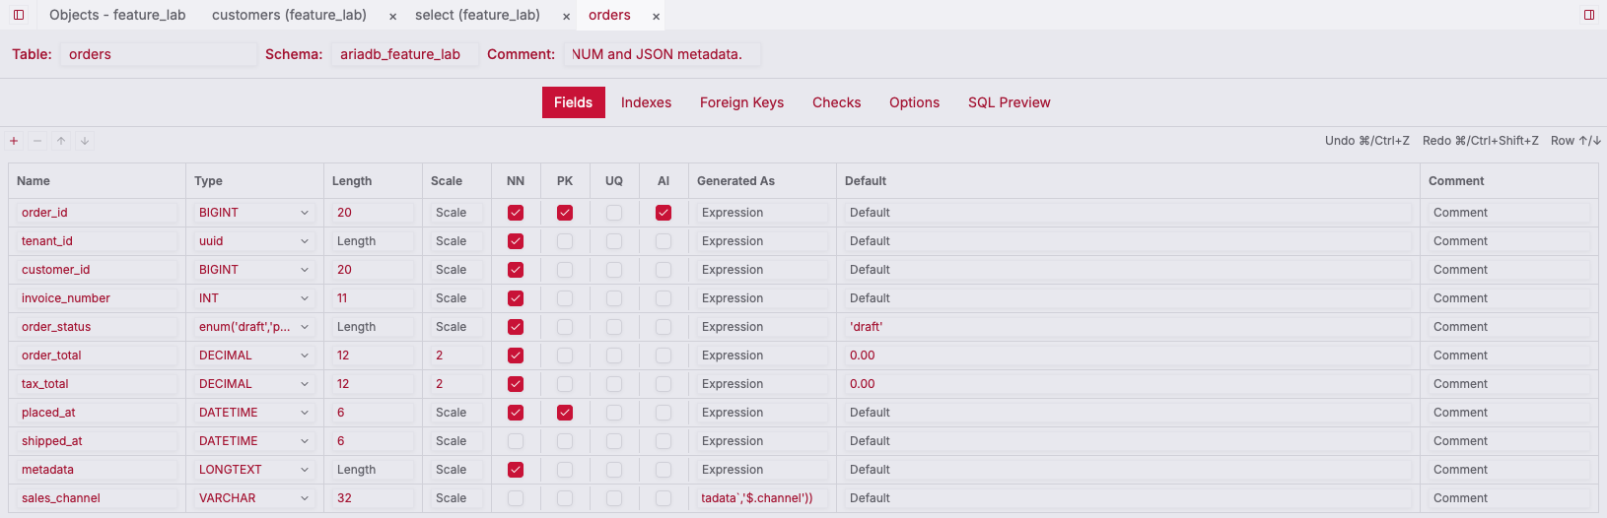The width and height of the screenshot is (1607, 518).
Task: Close the customers (feature_lab) tab
Action: (x=392, y=16)
